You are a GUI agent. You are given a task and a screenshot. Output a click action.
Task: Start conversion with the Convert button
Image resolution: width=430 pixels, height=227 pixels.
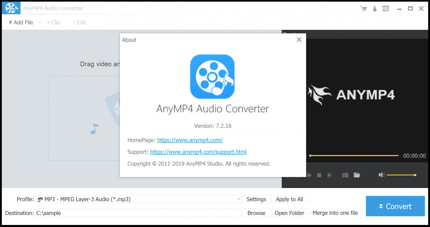click(395, 206)
